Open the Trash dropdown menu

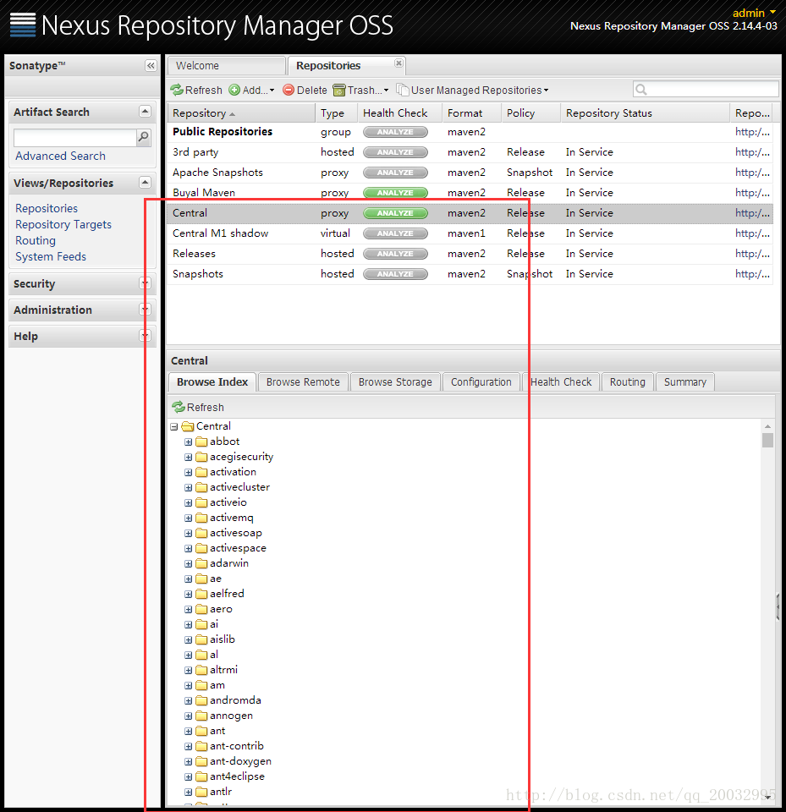click(360, 91)
